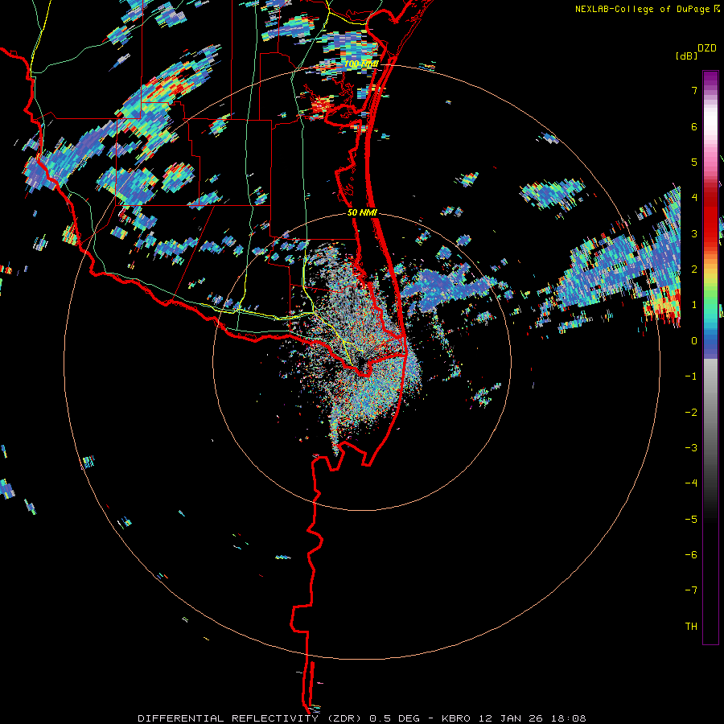Click the -5 value on the color scale
Image resolution: width=724 pixels, height=724 pixels.
[691, 520]
